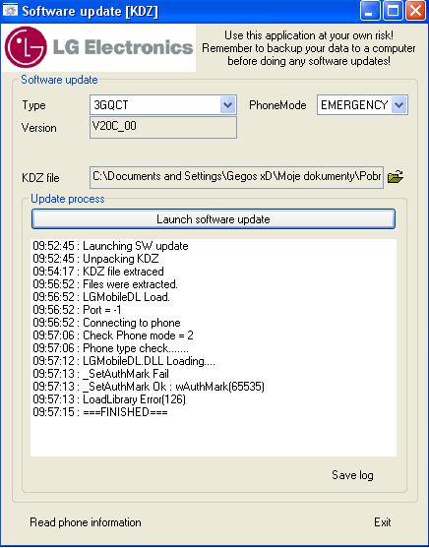Click the Launching SW update log line
The height and width of the screenshot is (548, 429).
click(110, 246)
